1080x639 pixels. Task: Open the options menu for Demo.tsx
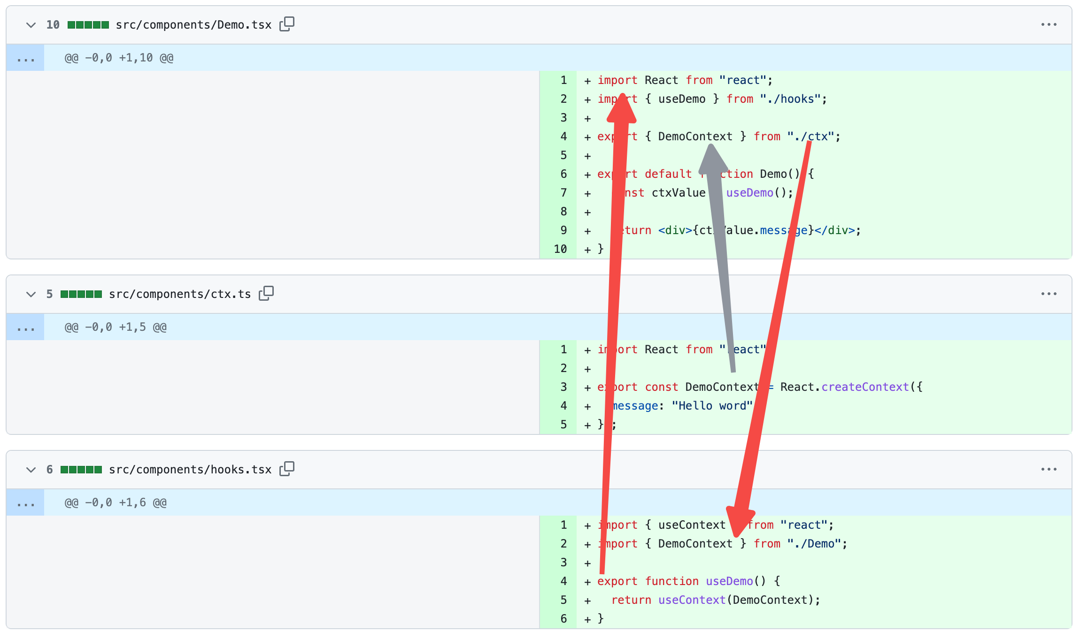tap(1049, 24)
